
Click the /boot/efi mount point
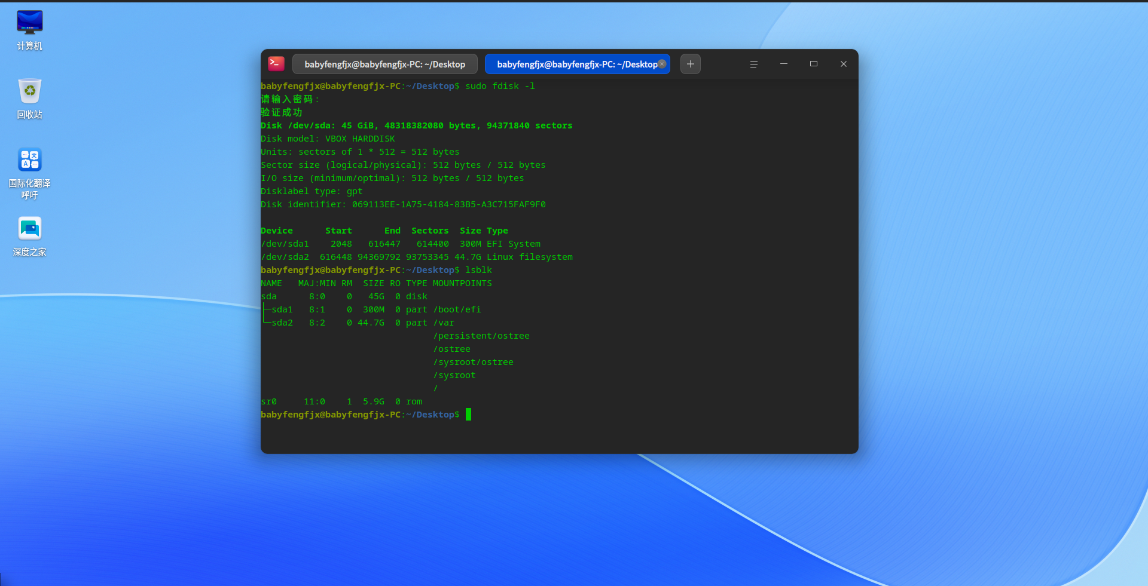457,309
